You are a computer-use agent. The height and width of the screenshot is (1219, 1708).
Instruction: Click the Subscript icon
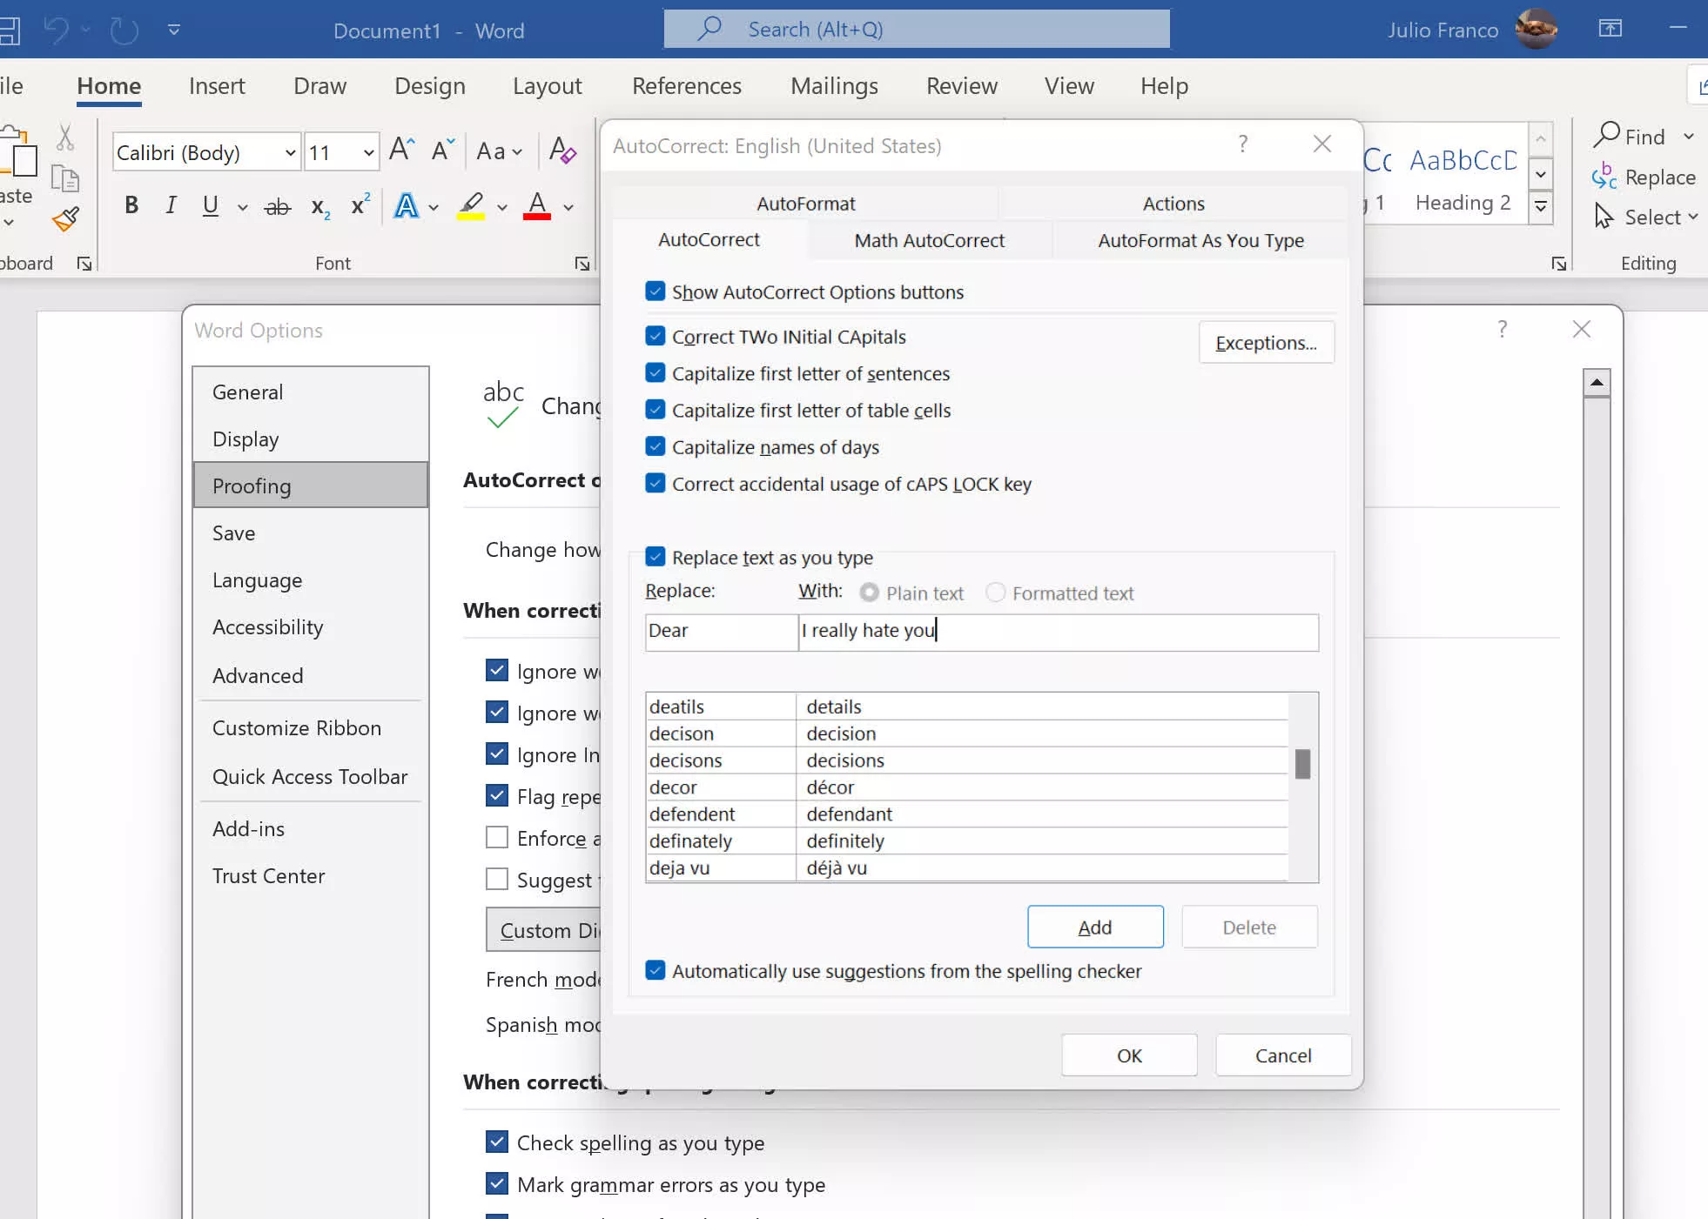pos(319,207)
